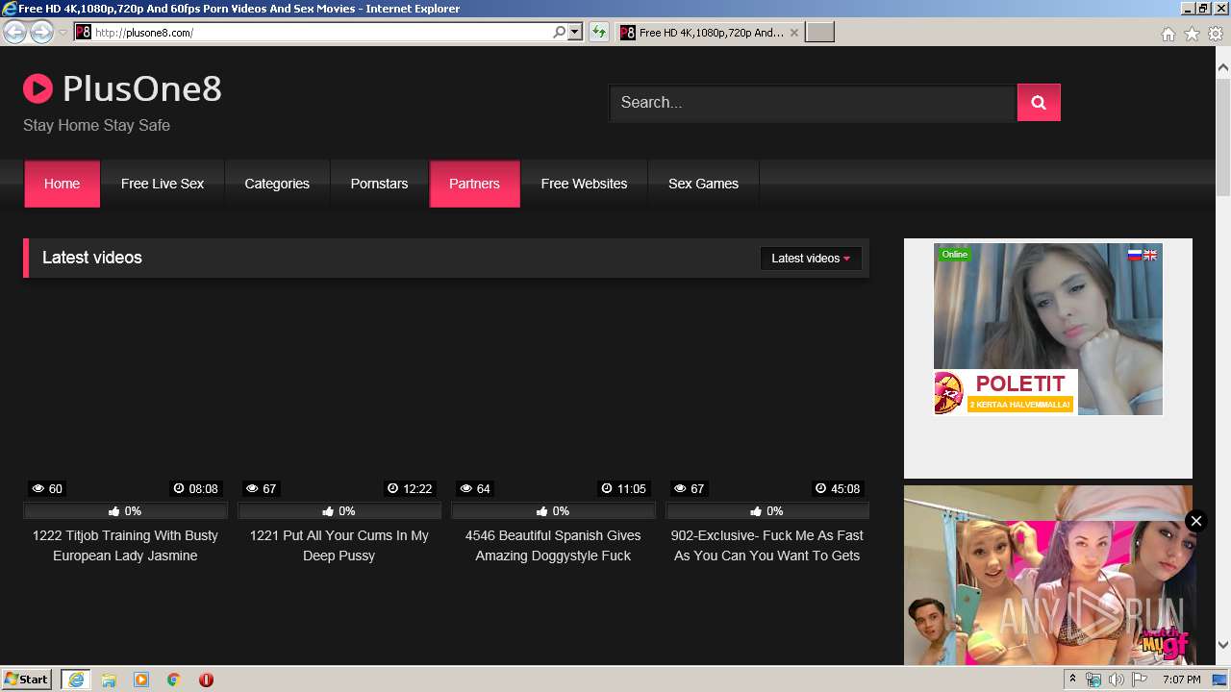Open the Internet Explorer Home icon

[1168, 34]
